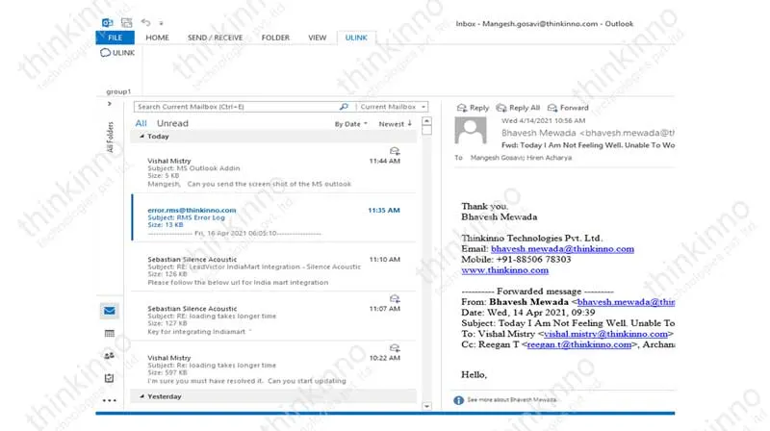Click the vishal.mistry@thinkinno.com link
Viewport: 770px width, 431px height.
point(606,334)
